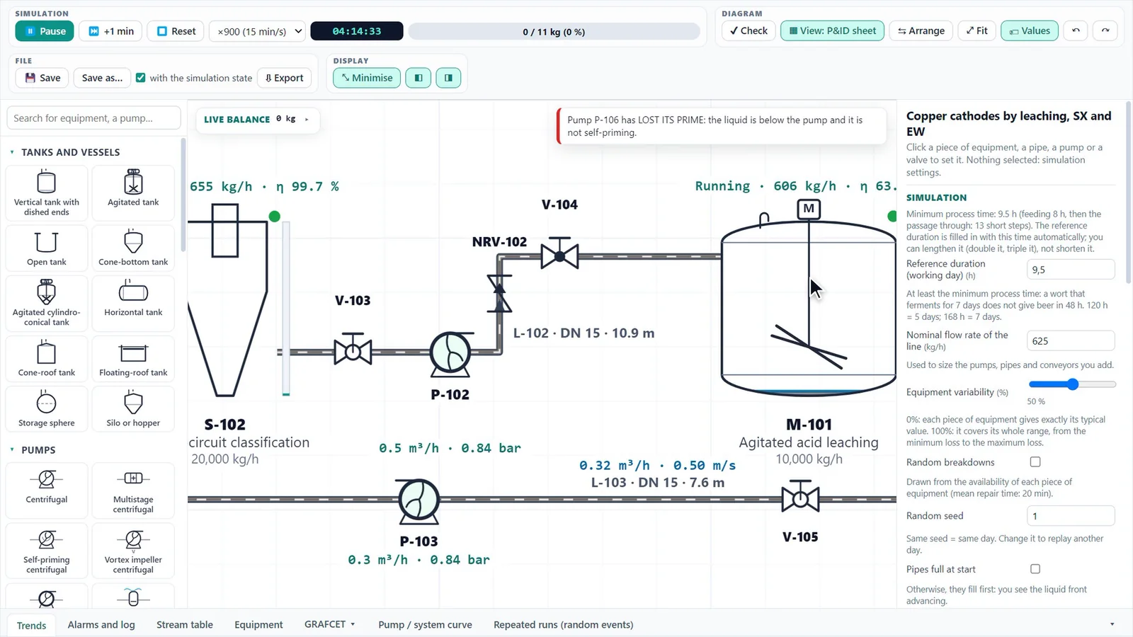Expand the bottom panel chevron
The width and height of the screenshot is (1133, 637).
pos(1112,624)
